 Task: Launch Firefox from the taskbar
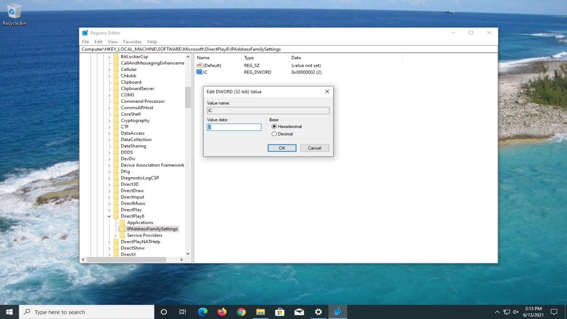coord(222,312)
